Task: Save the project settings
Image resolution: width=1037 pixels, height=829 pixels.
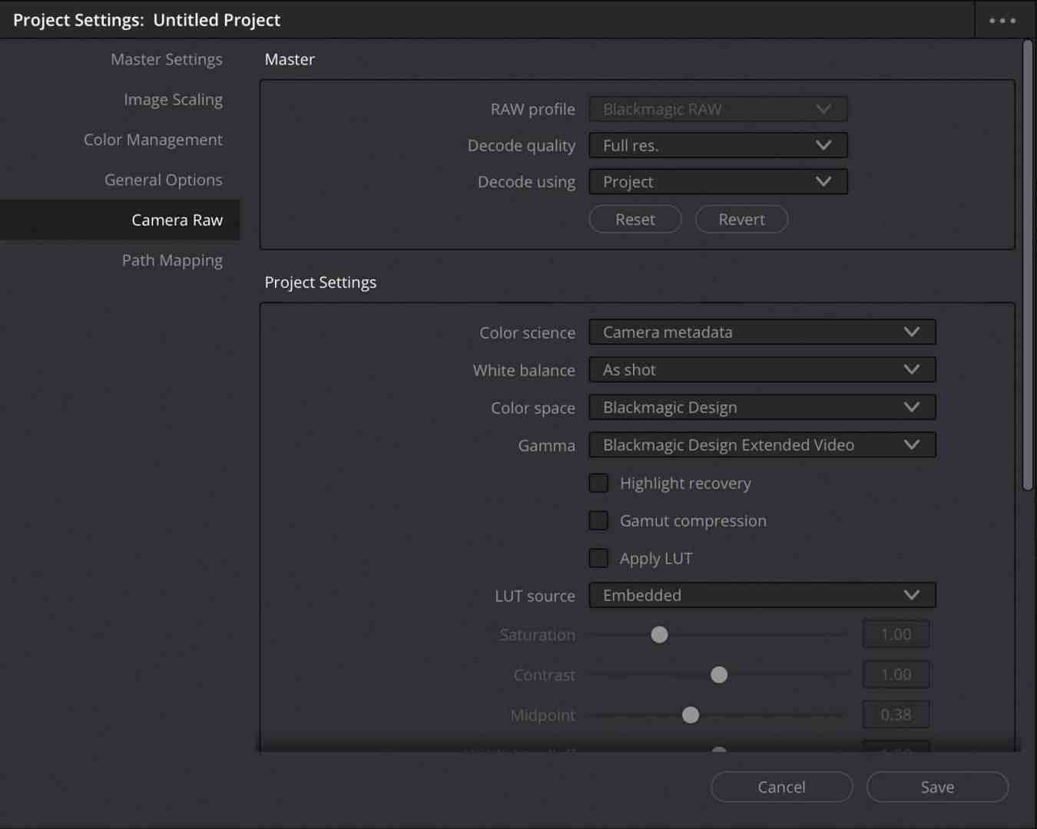Action: (x=937, y=787)
